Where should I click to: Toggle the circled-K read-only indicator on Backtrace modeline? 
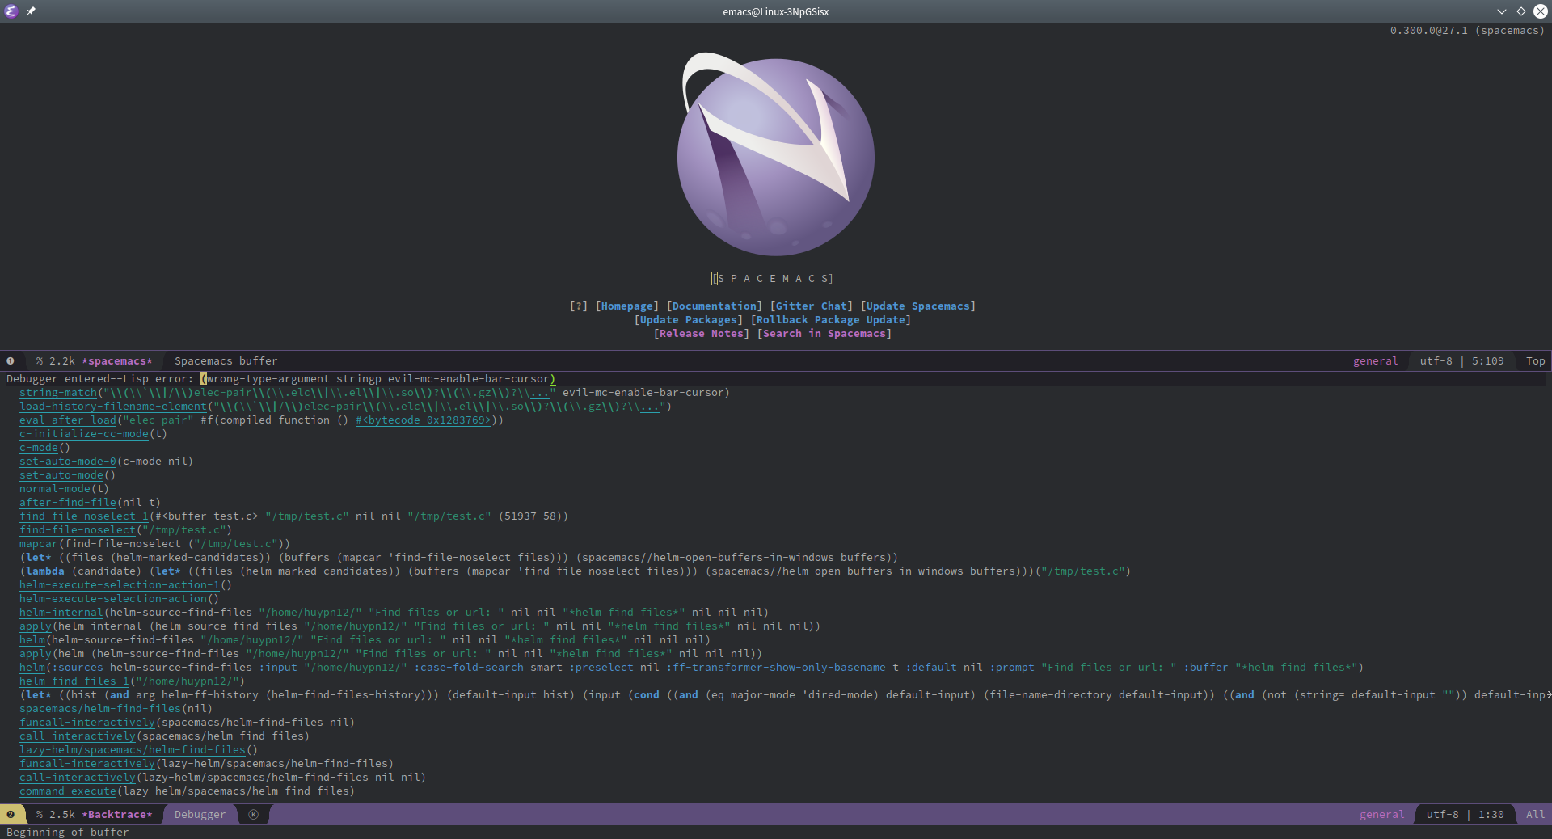pyautogui.click(x=253, y=815)
